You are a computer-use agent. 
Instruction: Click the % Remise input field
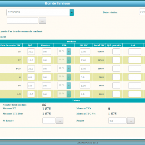(49, 121)
